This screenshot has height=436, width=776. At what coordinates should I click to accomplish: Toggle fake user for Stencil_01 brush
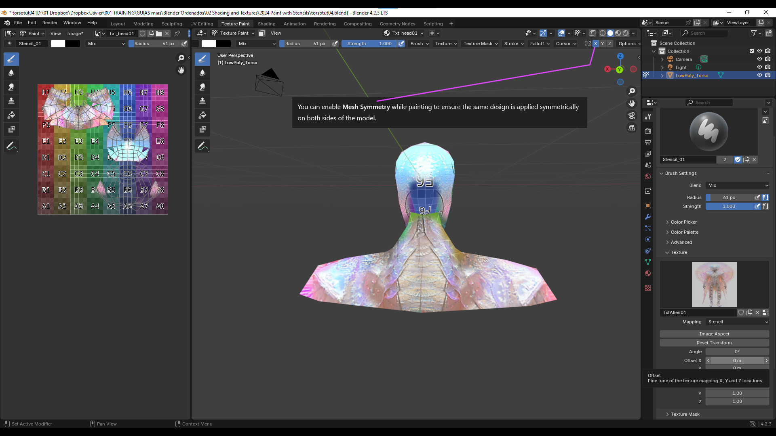click(738, 159)
